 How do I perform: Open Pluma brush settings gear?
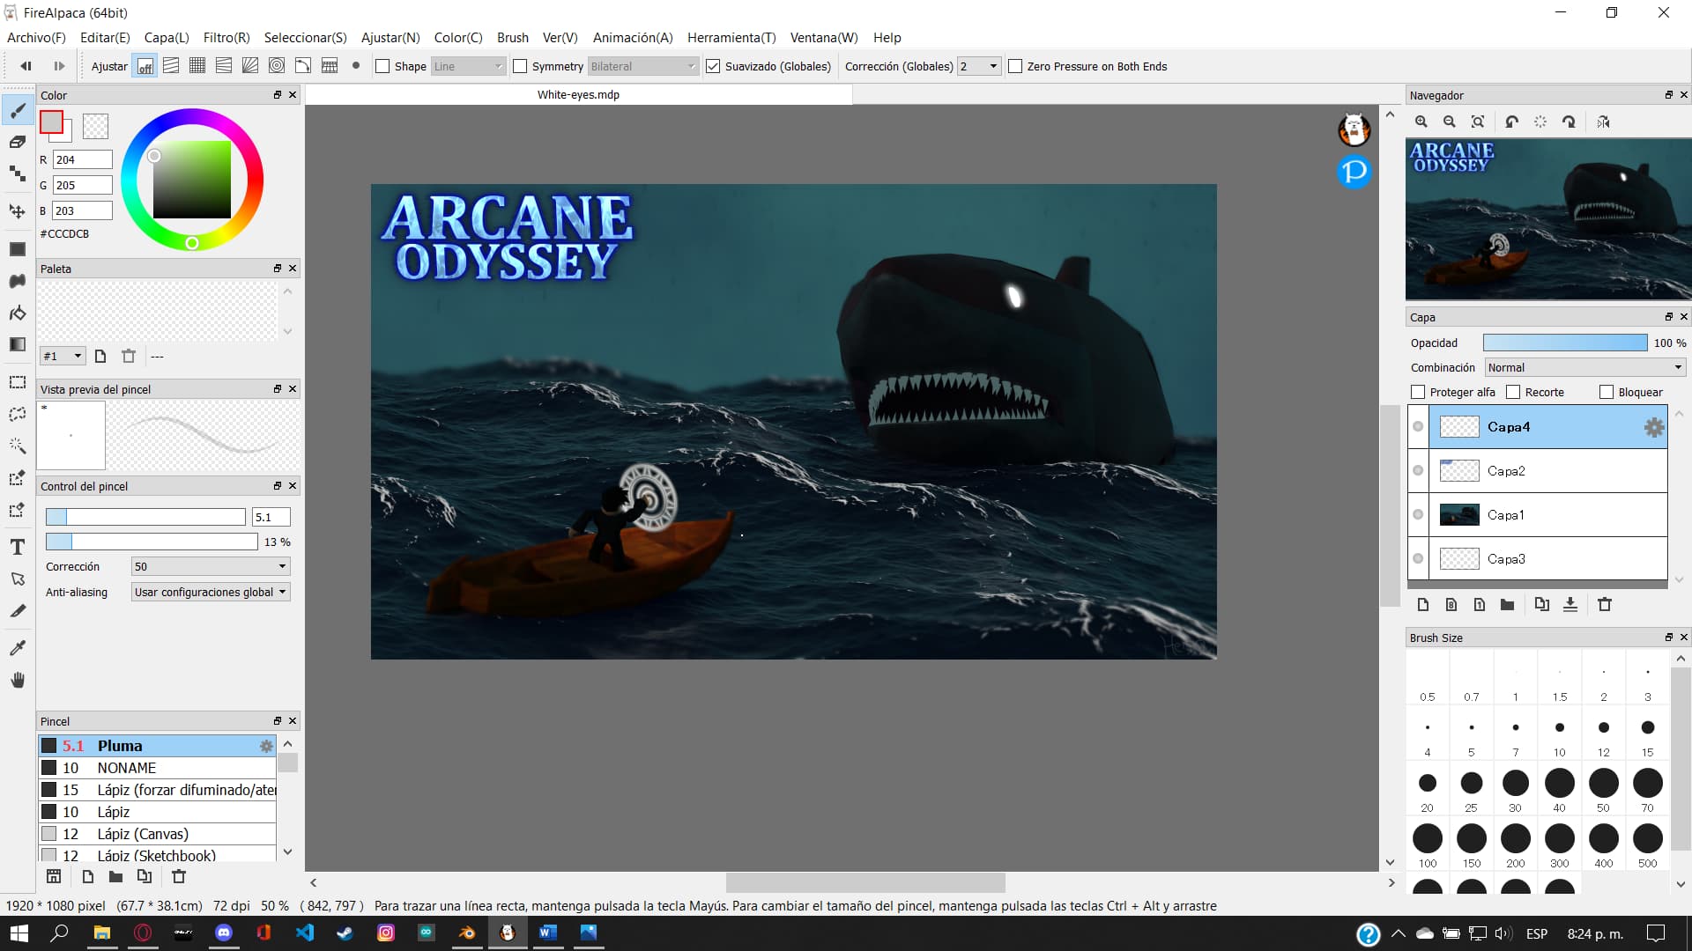[x=266, y=746]
